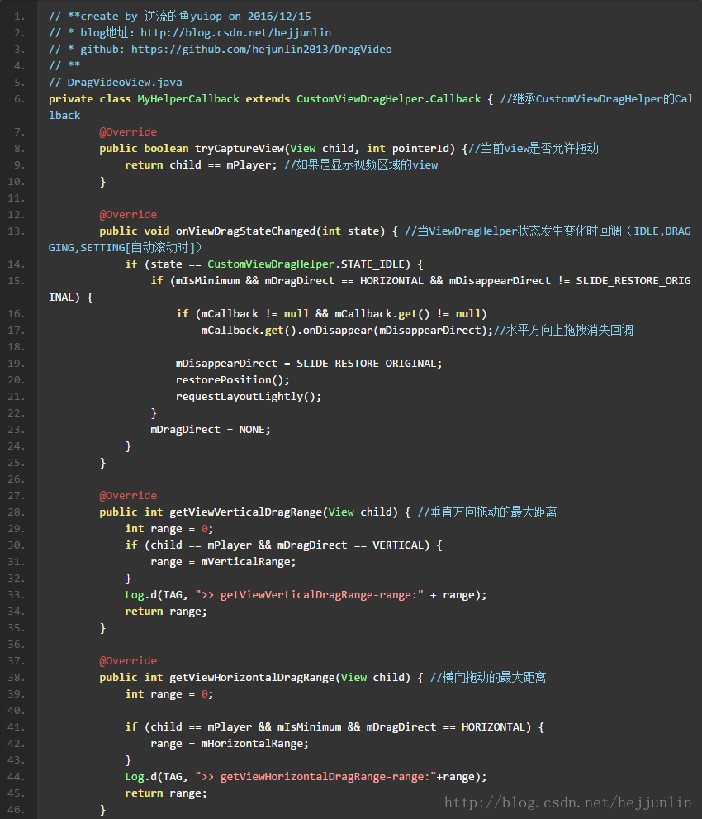This screenshot has height=819, width=702.
Task: Click the restorePosition() call
Action: [x=233, y=379]
